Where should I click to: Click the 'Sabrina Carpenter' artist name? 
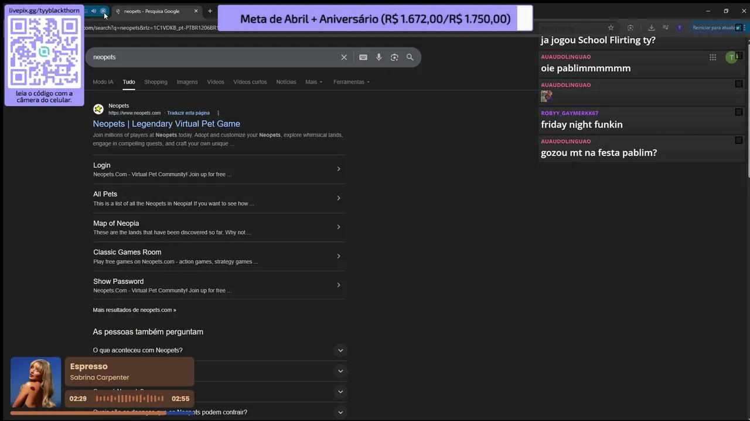[x=100, y=378]
